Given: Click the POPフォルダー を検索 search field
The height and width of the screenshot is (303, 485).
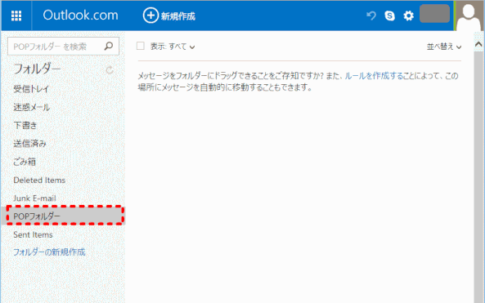Looking at the screenshot, I should [x=64, y=47].
